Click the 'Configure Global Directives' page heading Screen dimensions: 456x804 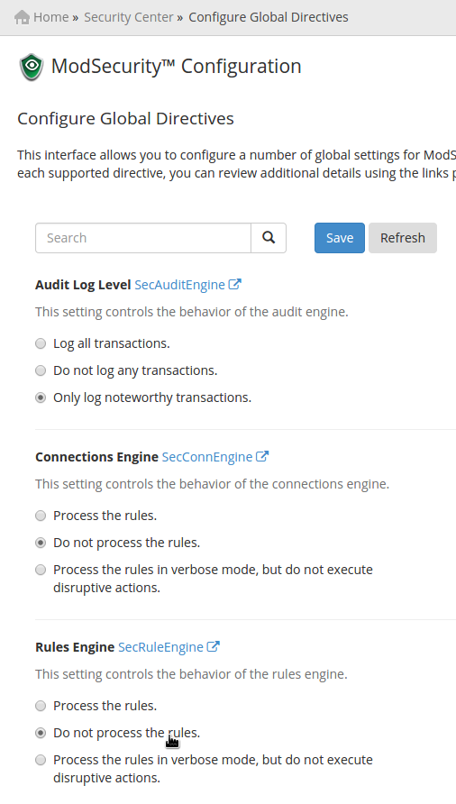coord(125,118)
